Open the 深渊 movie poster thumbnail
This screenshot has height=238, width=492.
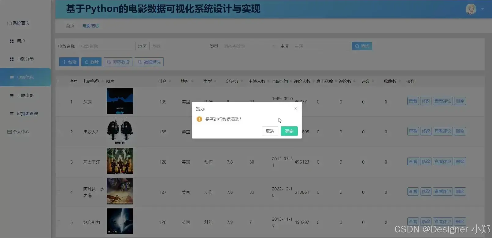(x=120, y=101)
